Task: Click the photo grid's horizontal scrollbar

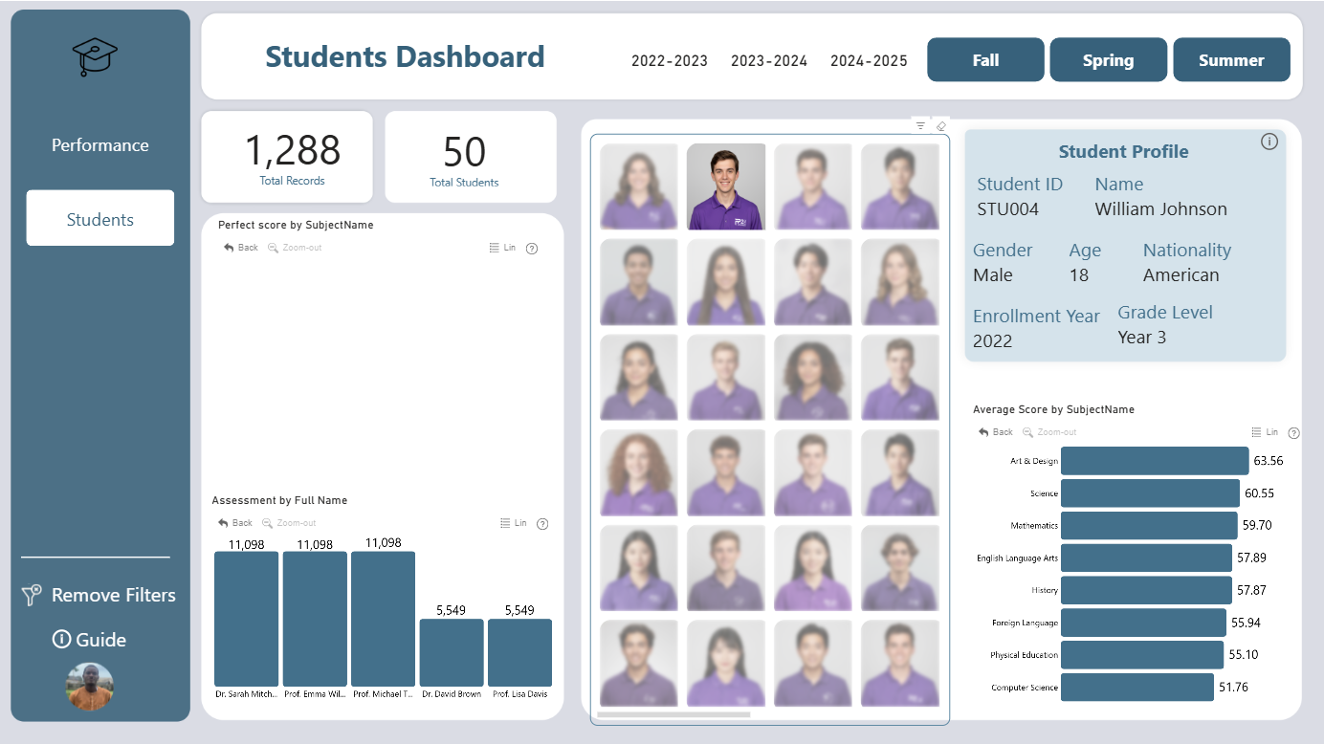Action: coord(673,714)
